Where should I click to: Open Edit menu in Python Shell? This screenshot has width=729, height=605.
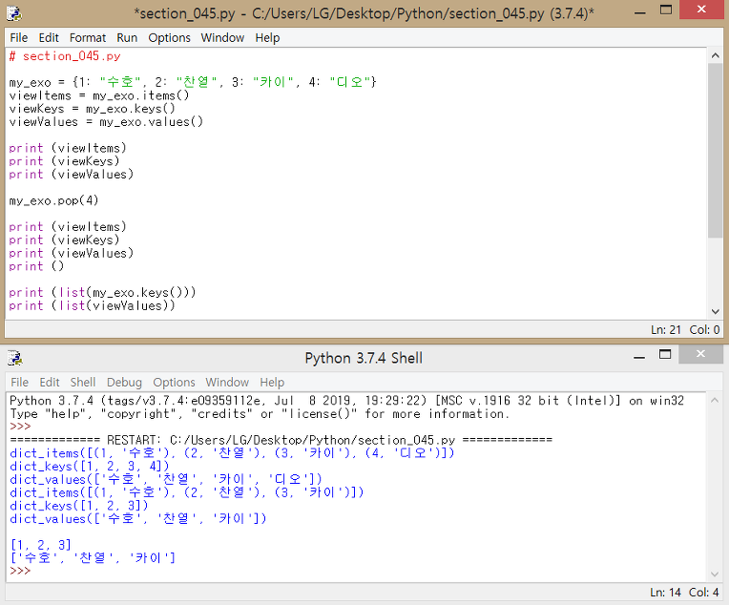coord(50,383)
